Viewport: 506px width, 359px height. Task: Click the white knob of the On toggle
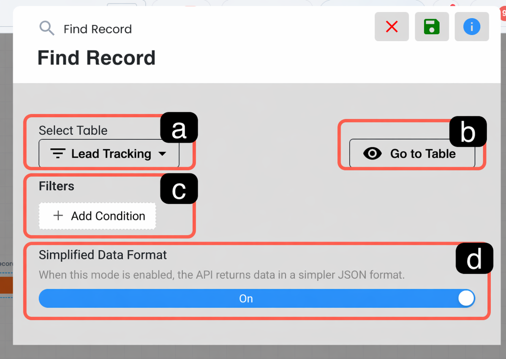[x=466, y=299]
